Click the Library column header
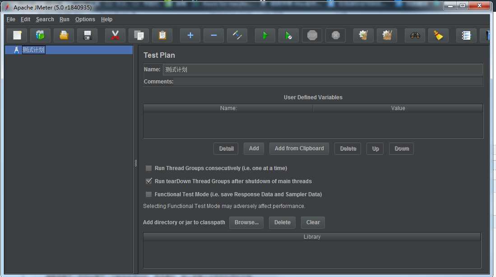The width and height of the screenshot is (496, 277). 312,237
